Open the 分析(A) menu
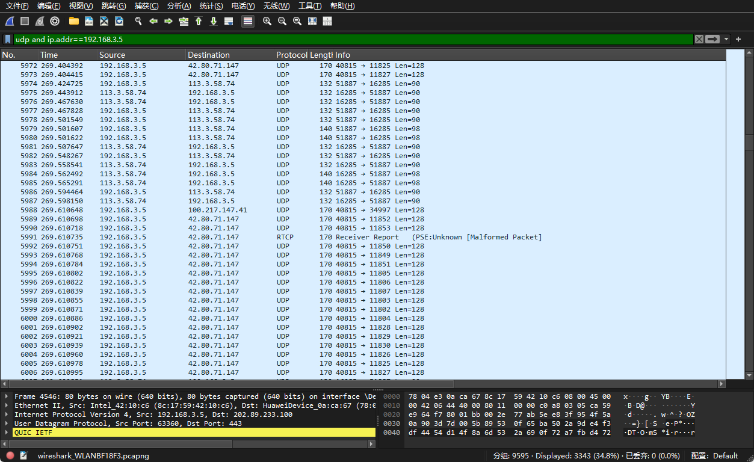 [x=179, y=6]
